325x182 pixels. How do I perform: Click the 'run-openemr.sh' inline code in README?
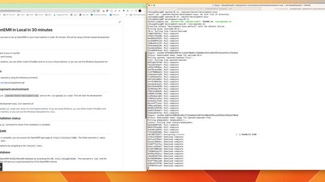click(59, 96)
